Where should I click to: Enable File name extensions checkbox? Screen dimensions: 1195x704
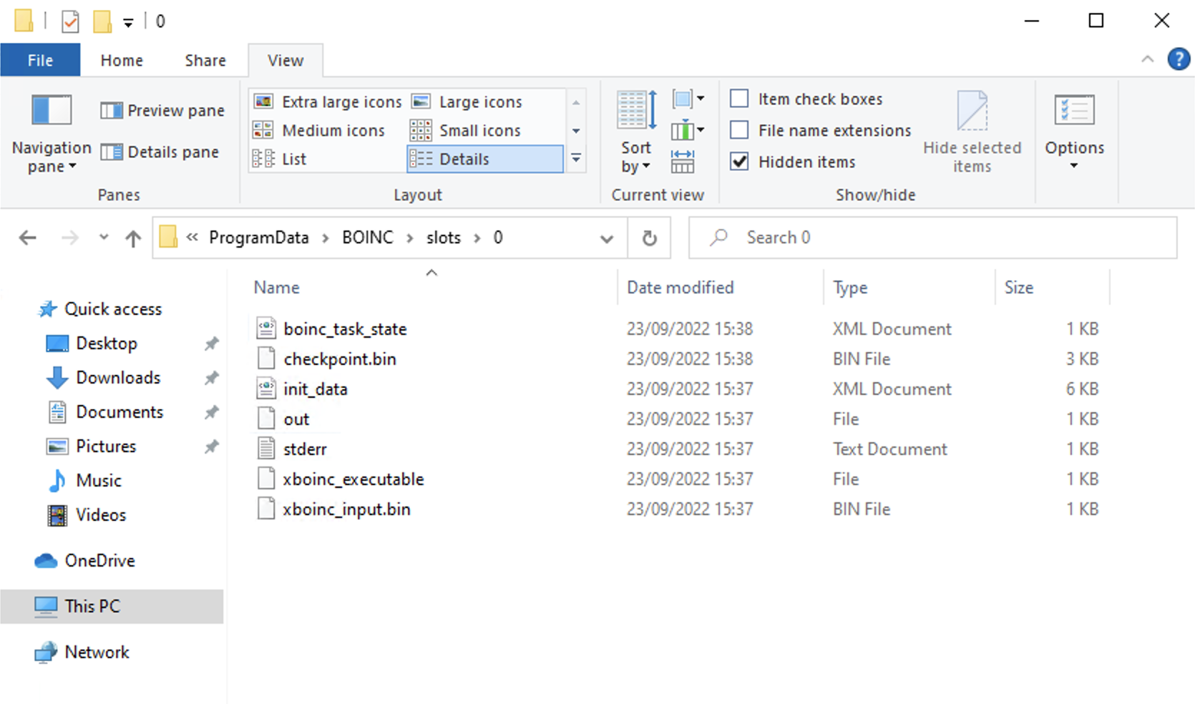[x=739, y=130]
